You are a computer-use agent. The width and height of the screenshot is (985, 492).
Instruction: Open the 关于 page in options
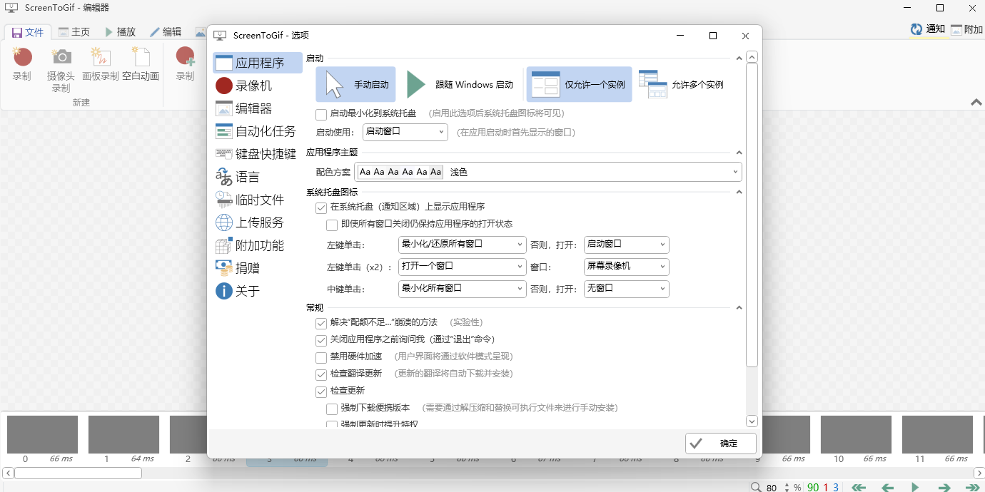(x=258, y=291)
